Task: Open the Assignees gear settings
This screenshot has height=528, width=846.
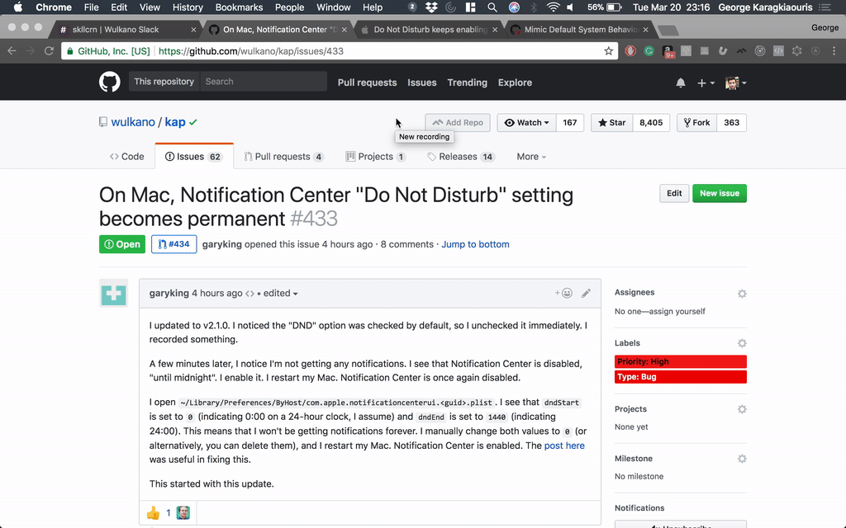Action: click(x=742, y=294)
